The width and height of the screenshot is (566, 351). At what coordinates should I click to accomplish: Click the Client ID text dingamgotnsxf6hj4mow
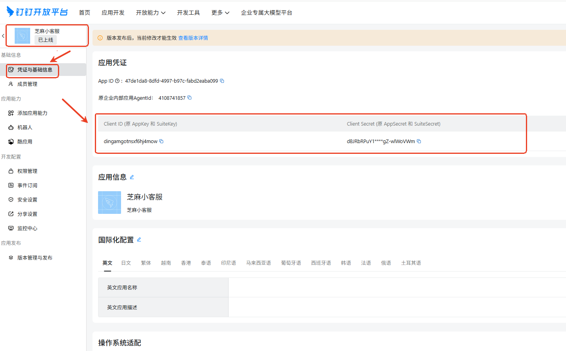pos(131,141)
